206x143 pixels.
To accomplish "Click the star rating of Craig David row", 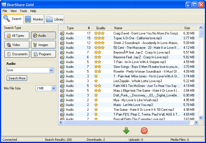I will tap(99, 33).
